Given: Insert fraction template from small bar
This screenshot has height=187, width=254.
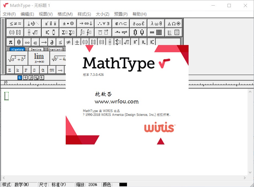Looking at the screenshot, I should pyautogui.click(x=110, y=42).
